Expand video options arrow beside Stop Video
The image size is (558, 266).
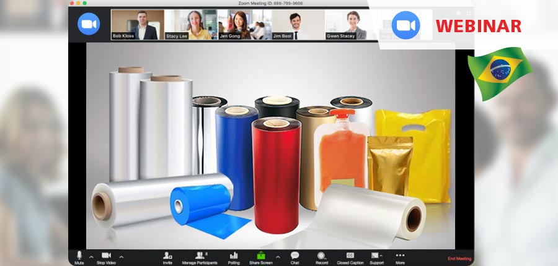click(121, 256)
